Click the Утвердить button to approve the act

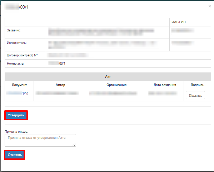click(16, 115)
